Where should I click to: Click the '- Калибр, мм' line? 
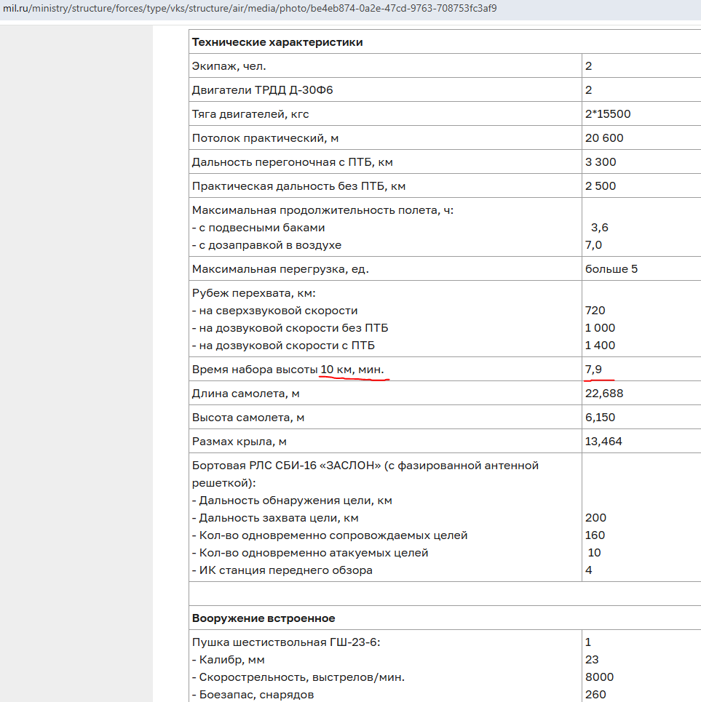229,661
